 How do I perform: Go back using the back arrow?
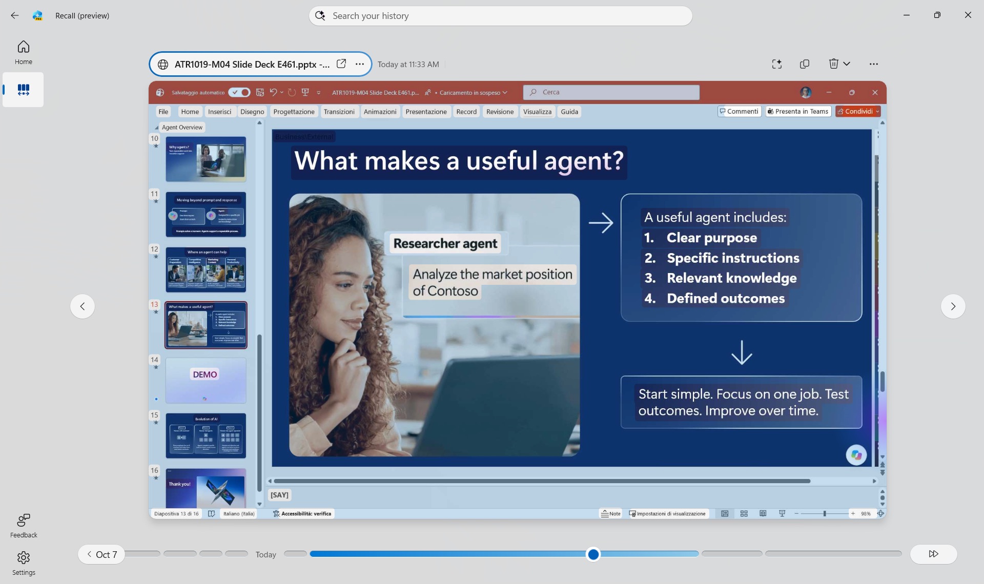(x=14, y=15)
